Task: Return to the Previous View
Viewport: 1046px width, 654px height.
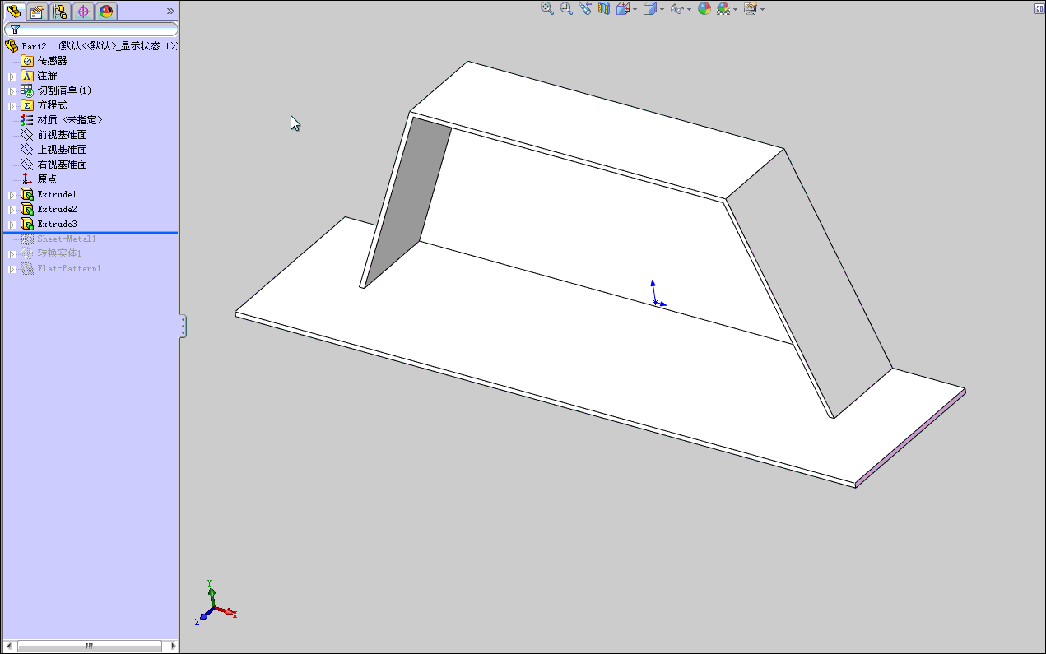Action: 585,8
